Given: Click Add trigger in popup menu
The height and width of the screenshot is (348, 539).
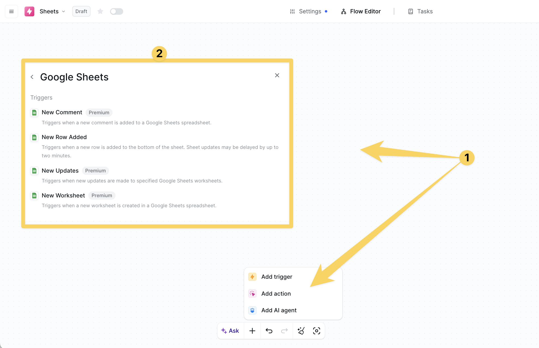Looking at the screenshot, I should [277, 277].
